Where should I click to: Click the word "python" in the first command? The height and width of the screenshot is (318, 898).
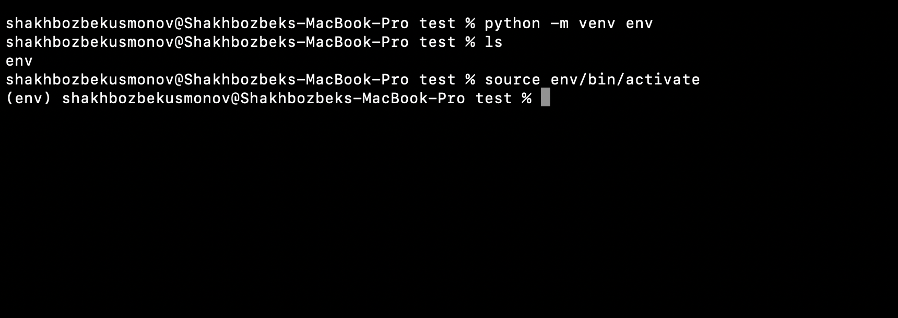pos(512,23)
